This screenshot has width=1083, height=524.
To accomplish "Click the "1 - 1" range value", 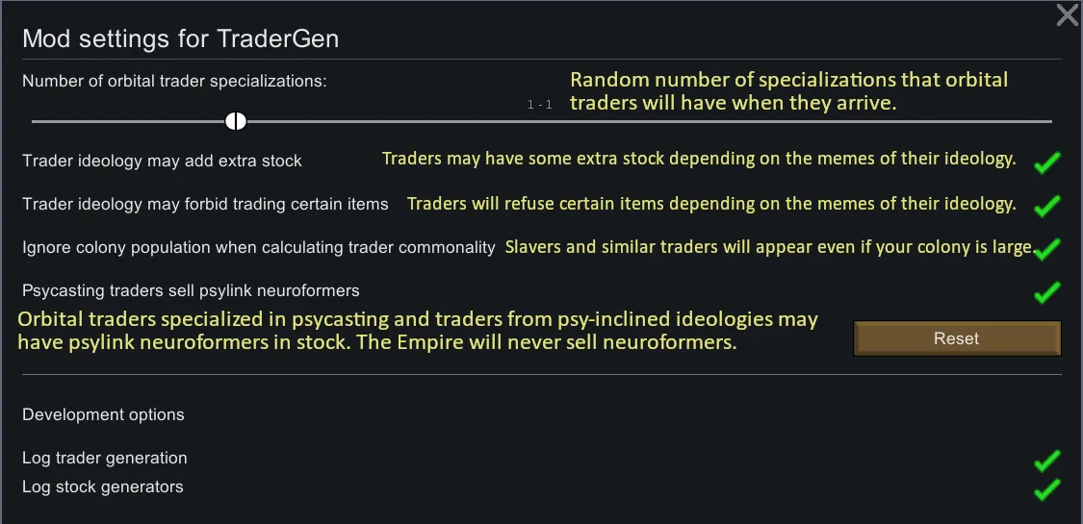I will click(539, 105).
